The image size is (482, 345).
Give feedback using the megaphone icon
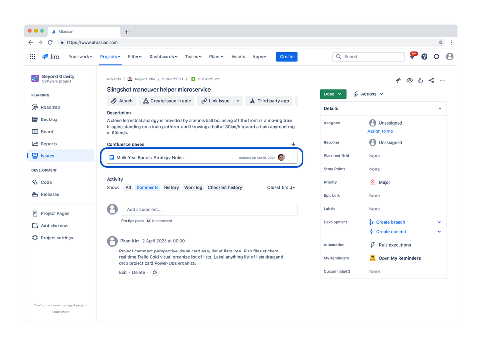click(398, 80)
